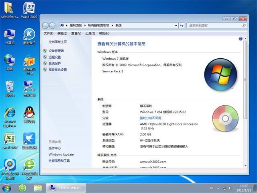The width and height of the screenshot is (257, 193).
Task: Open the Administrator folder desktop icon
Action: [9, 10]
